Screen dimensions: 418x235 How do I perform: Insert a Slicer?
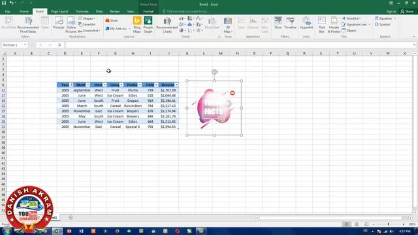coord(278,23)
